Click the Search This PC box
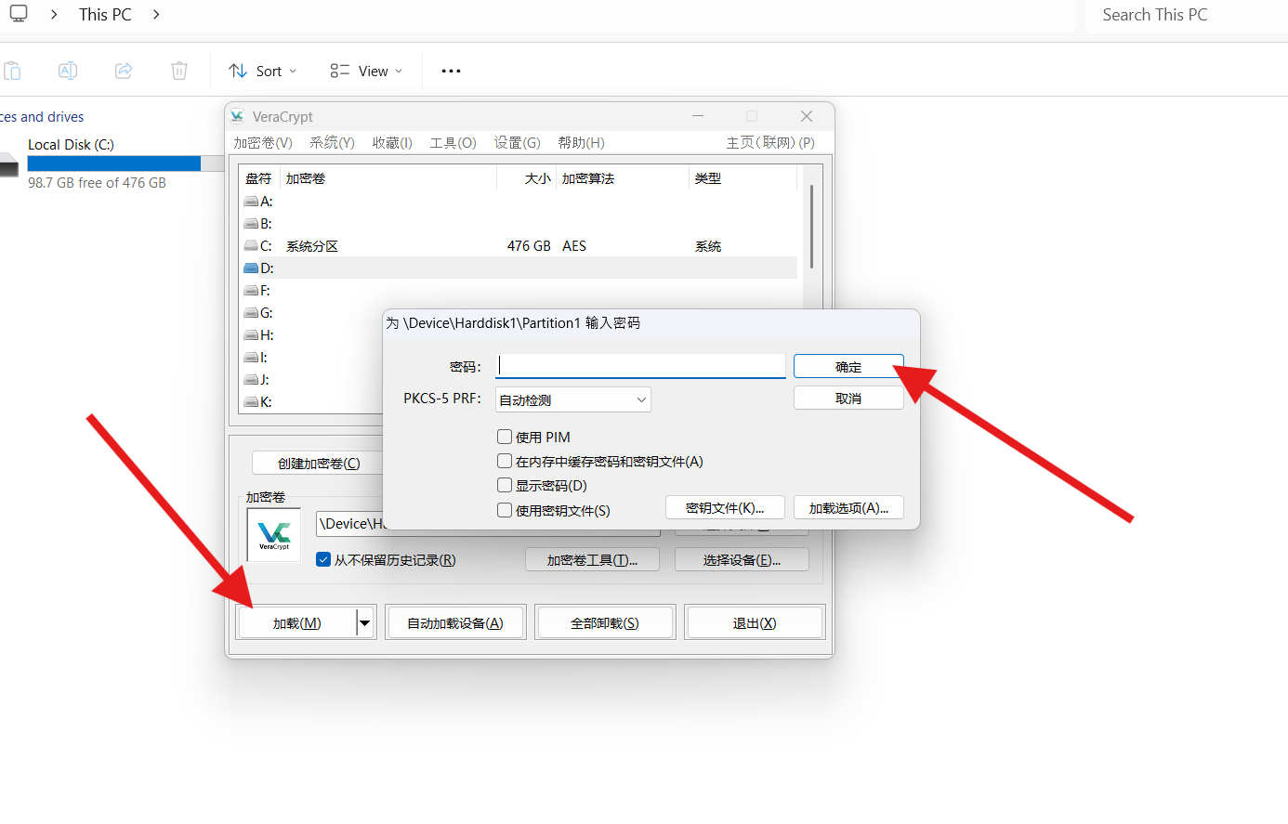Viewport: 1288px width, 824px height. [1188, 15]
